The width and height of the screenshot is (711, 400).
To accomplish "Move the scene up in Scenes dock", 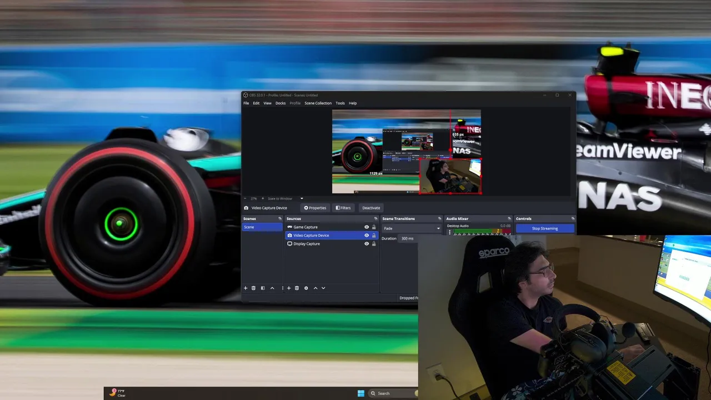I will 272,288.
